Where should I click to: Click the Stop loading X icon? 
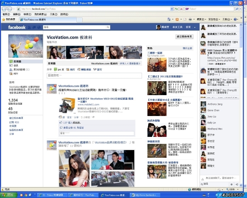pos(181,9)
